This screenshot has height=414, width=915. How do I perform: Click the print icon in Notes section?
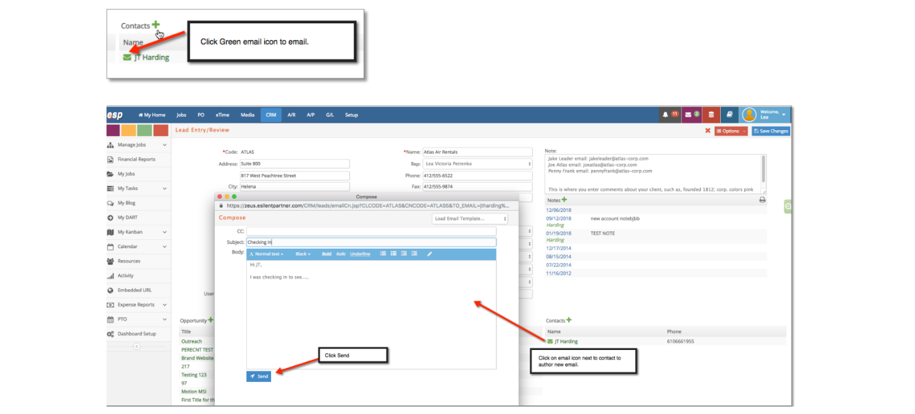click(x=762, y=200)
